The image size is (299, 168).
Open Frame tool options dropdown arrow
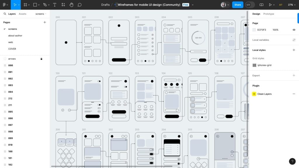click(29, 5)
